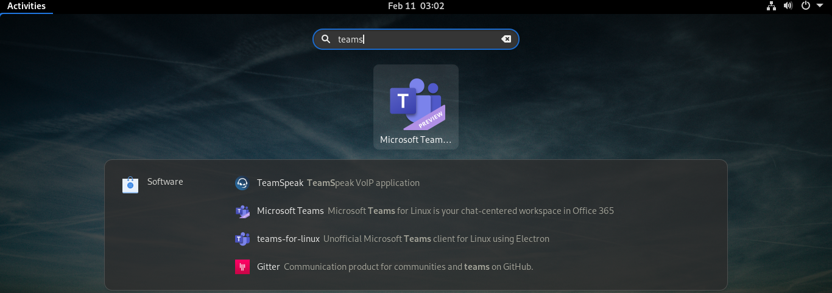
Task: Open "Unofficial Microsoft Teams client" description
Action: tap(436, 239)
